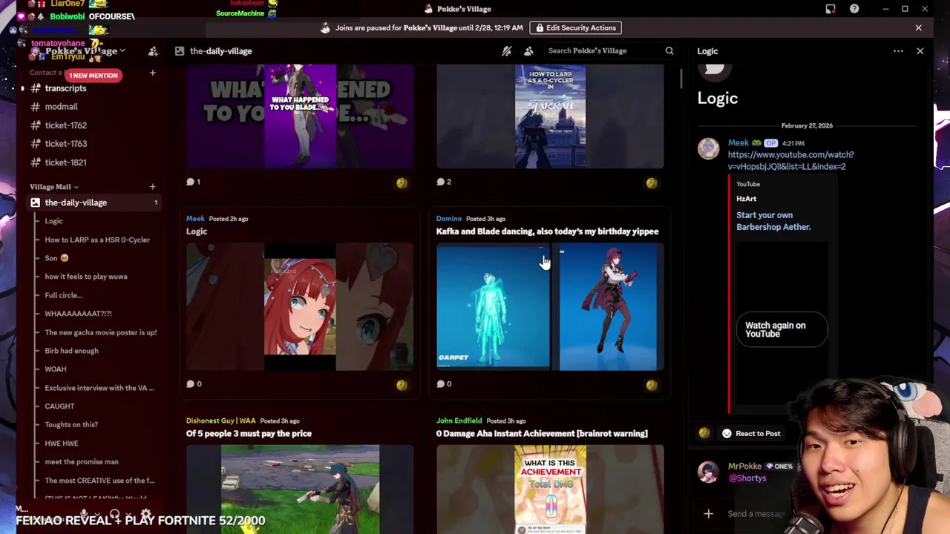This screenshot has height=534, width=950.
Task: Open more options dots in Logic panel
Action: click(898, 51)
